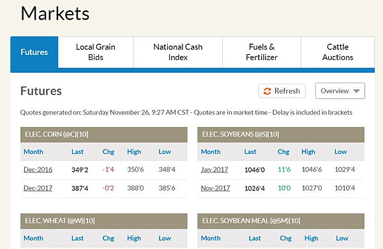Click soybeans table High column header

coord(308,152)
